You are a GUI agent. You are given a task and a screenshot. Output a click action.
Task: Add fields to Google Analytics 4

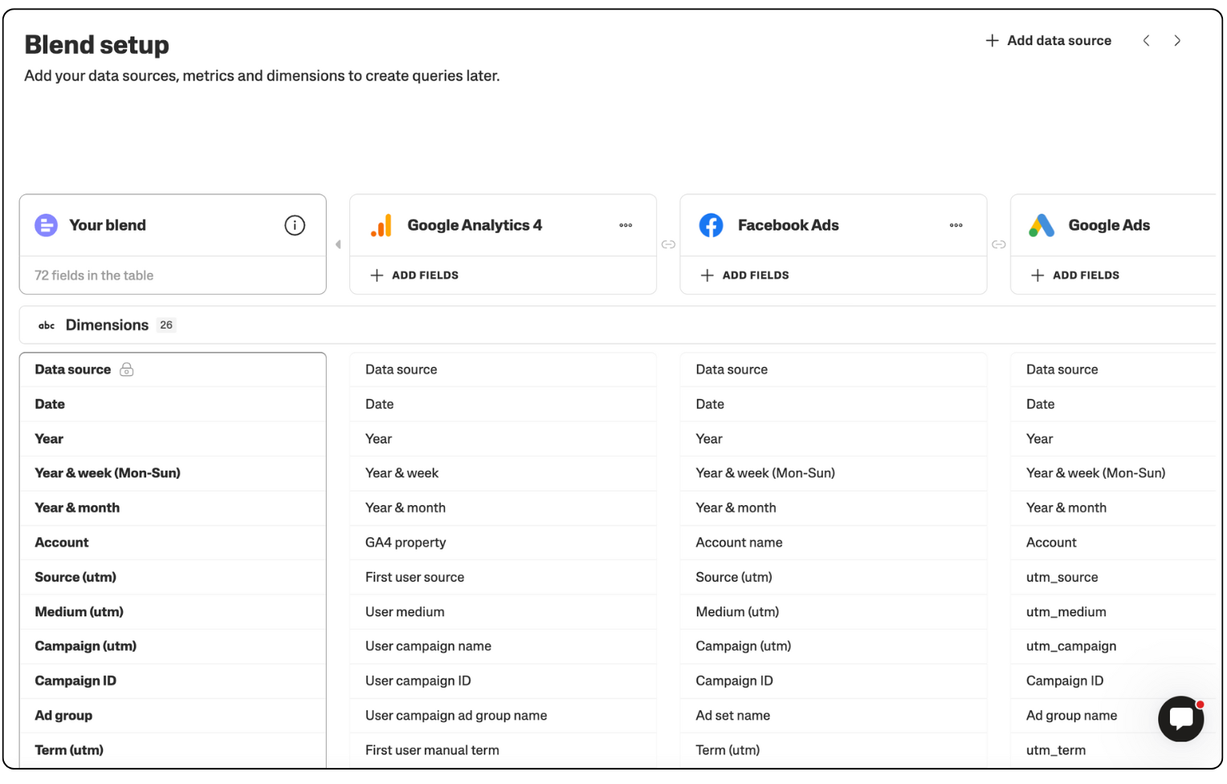414,276
